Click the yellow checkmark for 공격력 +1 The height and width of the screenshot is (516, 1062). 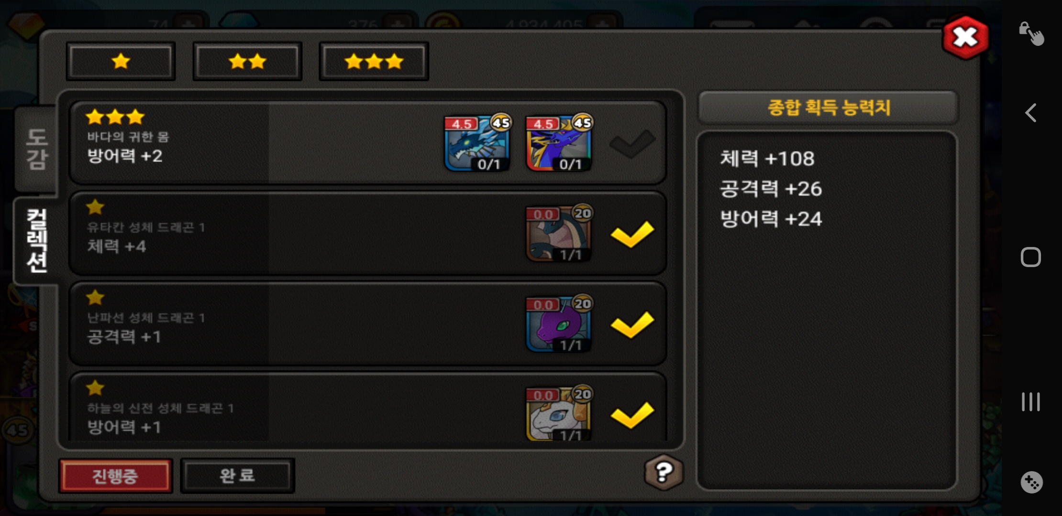click(632, 324)
